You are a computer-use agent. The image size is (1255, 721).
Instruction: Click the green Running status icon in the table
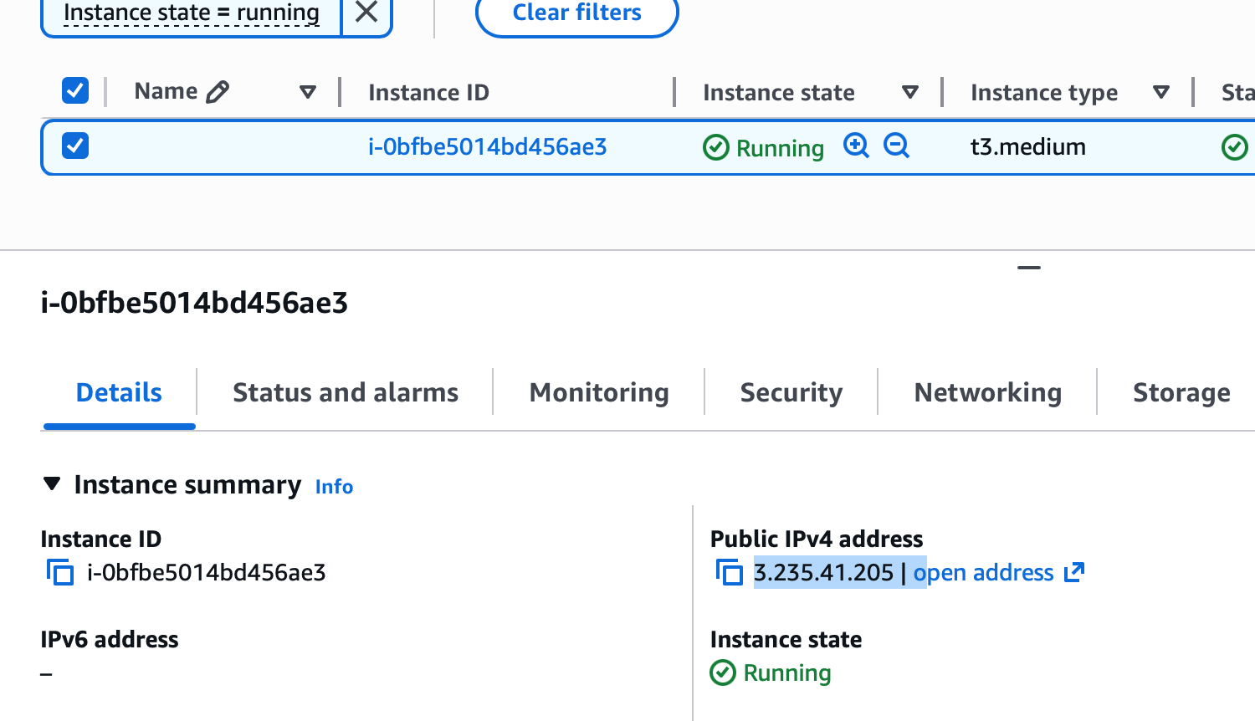click(717, 147)
